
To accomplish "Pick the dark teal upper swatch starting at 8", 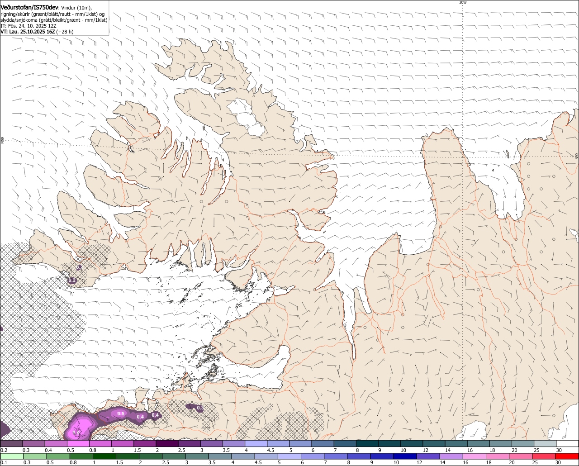I will [x=367, y=444].
